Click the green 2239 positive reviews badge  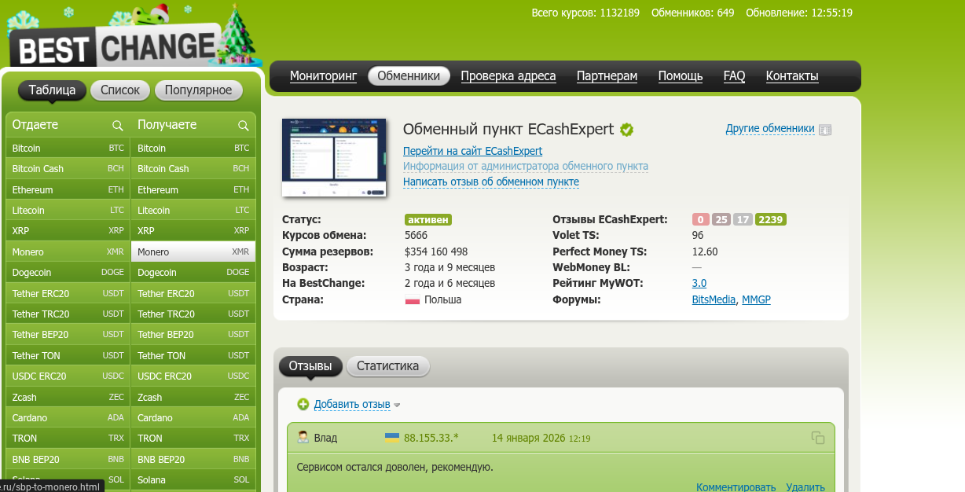click(x=770, y=220)
